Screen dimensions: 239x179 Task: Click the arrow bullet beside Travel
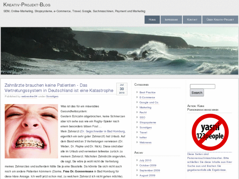click(x=137, y=132)
